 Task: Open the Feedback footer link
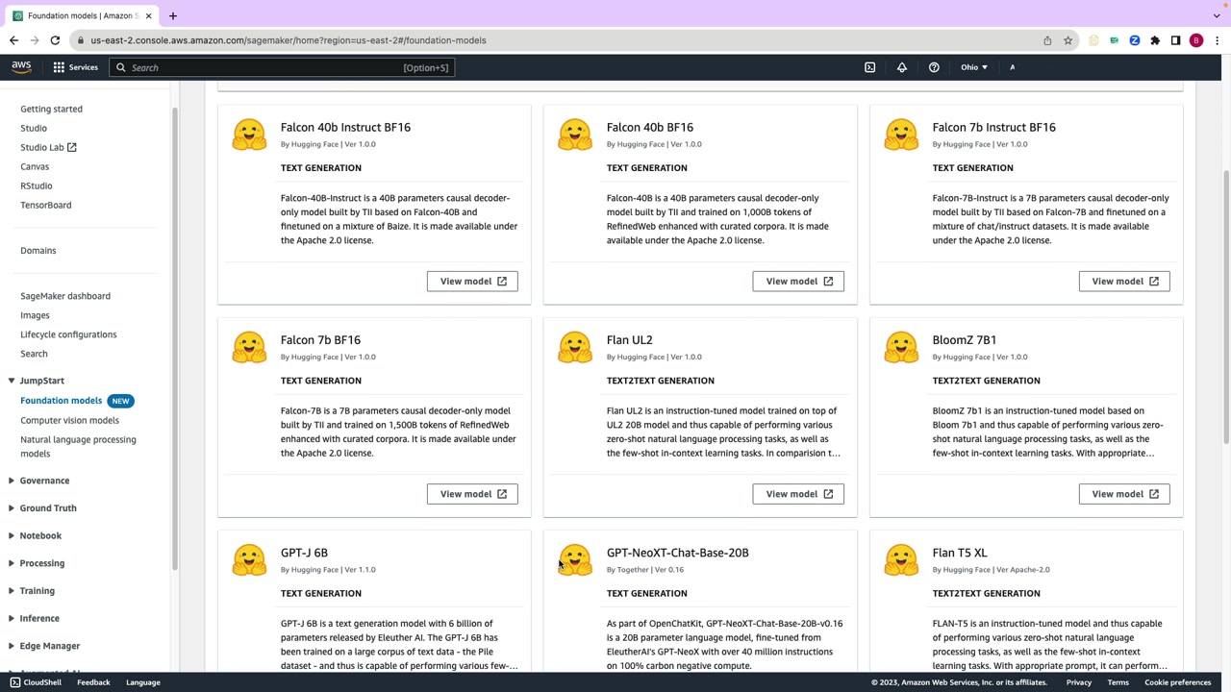(x=93, y=682)
